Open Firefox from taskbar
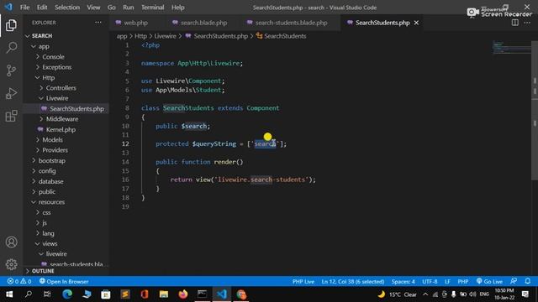The width and height of the screenshot is (538, 302). coord(183,294)
